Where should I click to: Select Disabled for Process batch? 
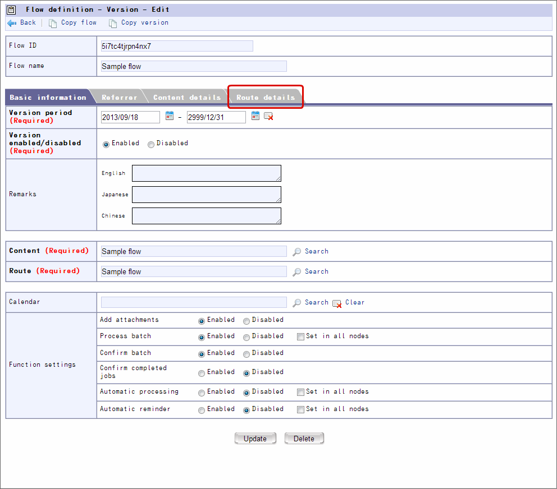tap(246, 337)
